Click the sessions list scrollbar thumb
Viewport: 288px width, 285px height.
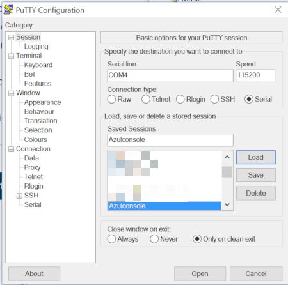[227, 172]
